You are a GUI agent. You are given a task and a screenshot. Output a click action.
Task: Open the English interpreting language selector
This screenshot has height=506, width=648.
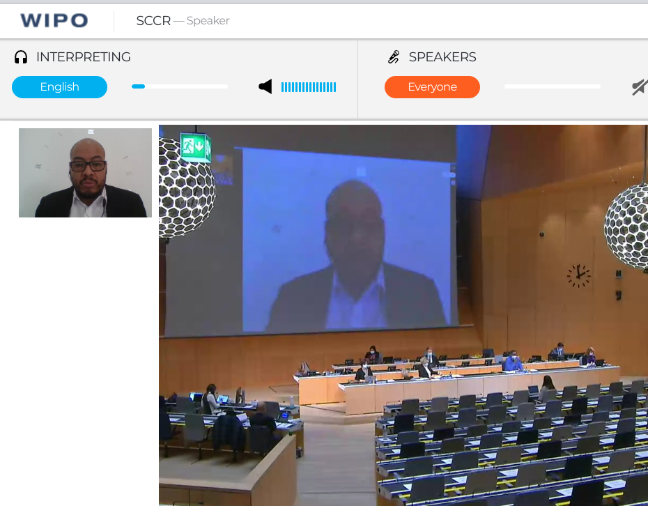[59, 87]
